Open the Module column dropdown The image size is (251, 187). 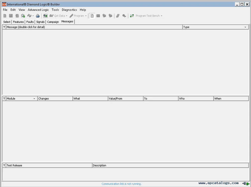35,98
